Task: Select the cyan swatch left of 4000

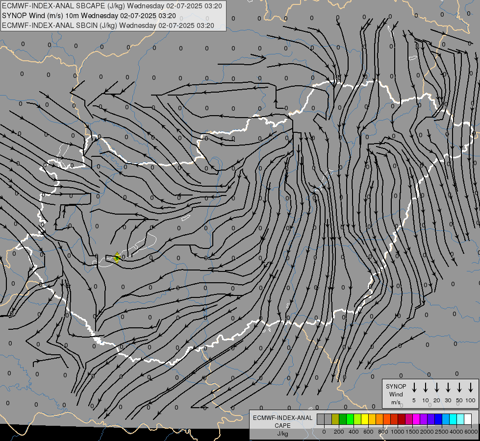Action: pos(453,419)
